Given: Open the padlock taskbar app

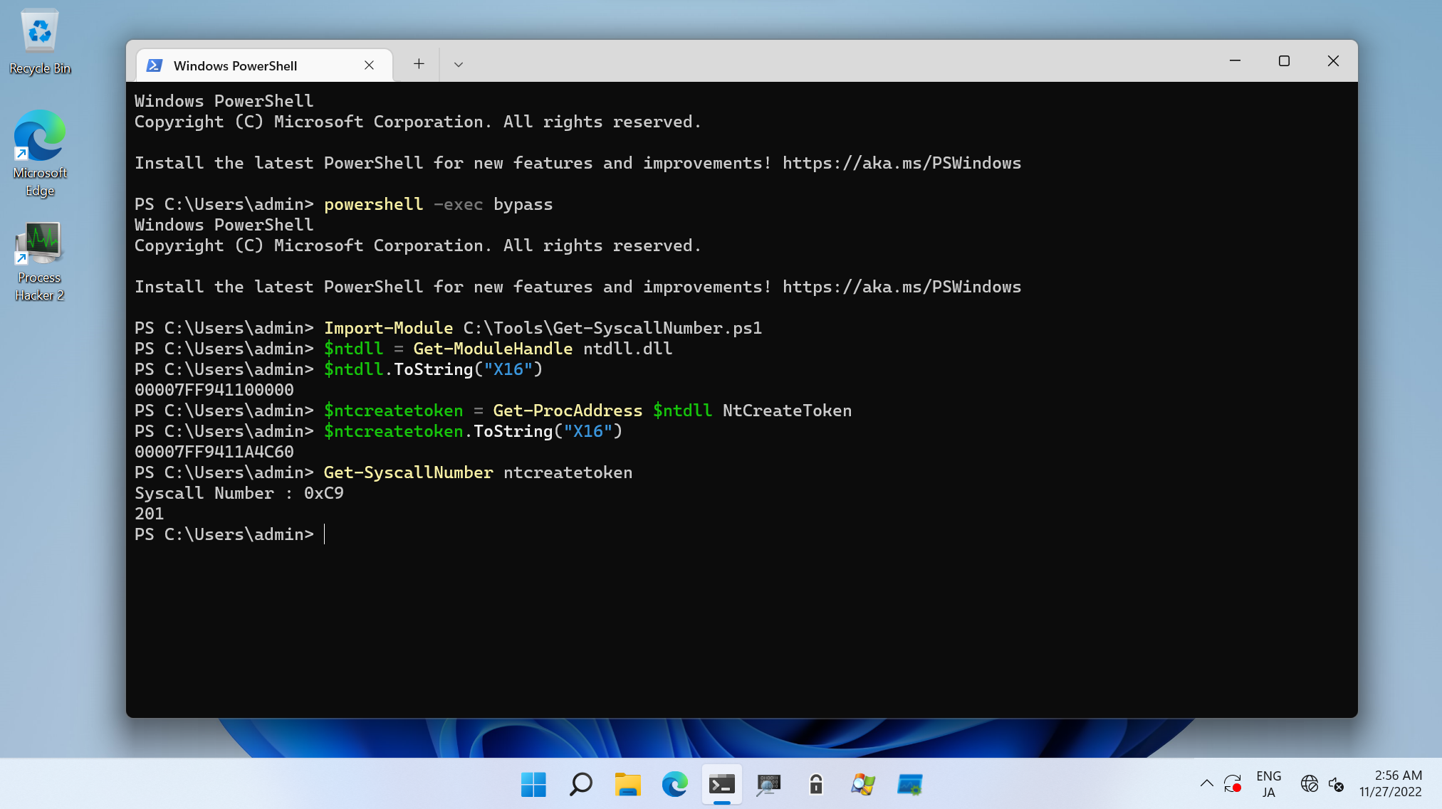Looking at the screenshot, I should click(815, 784).
